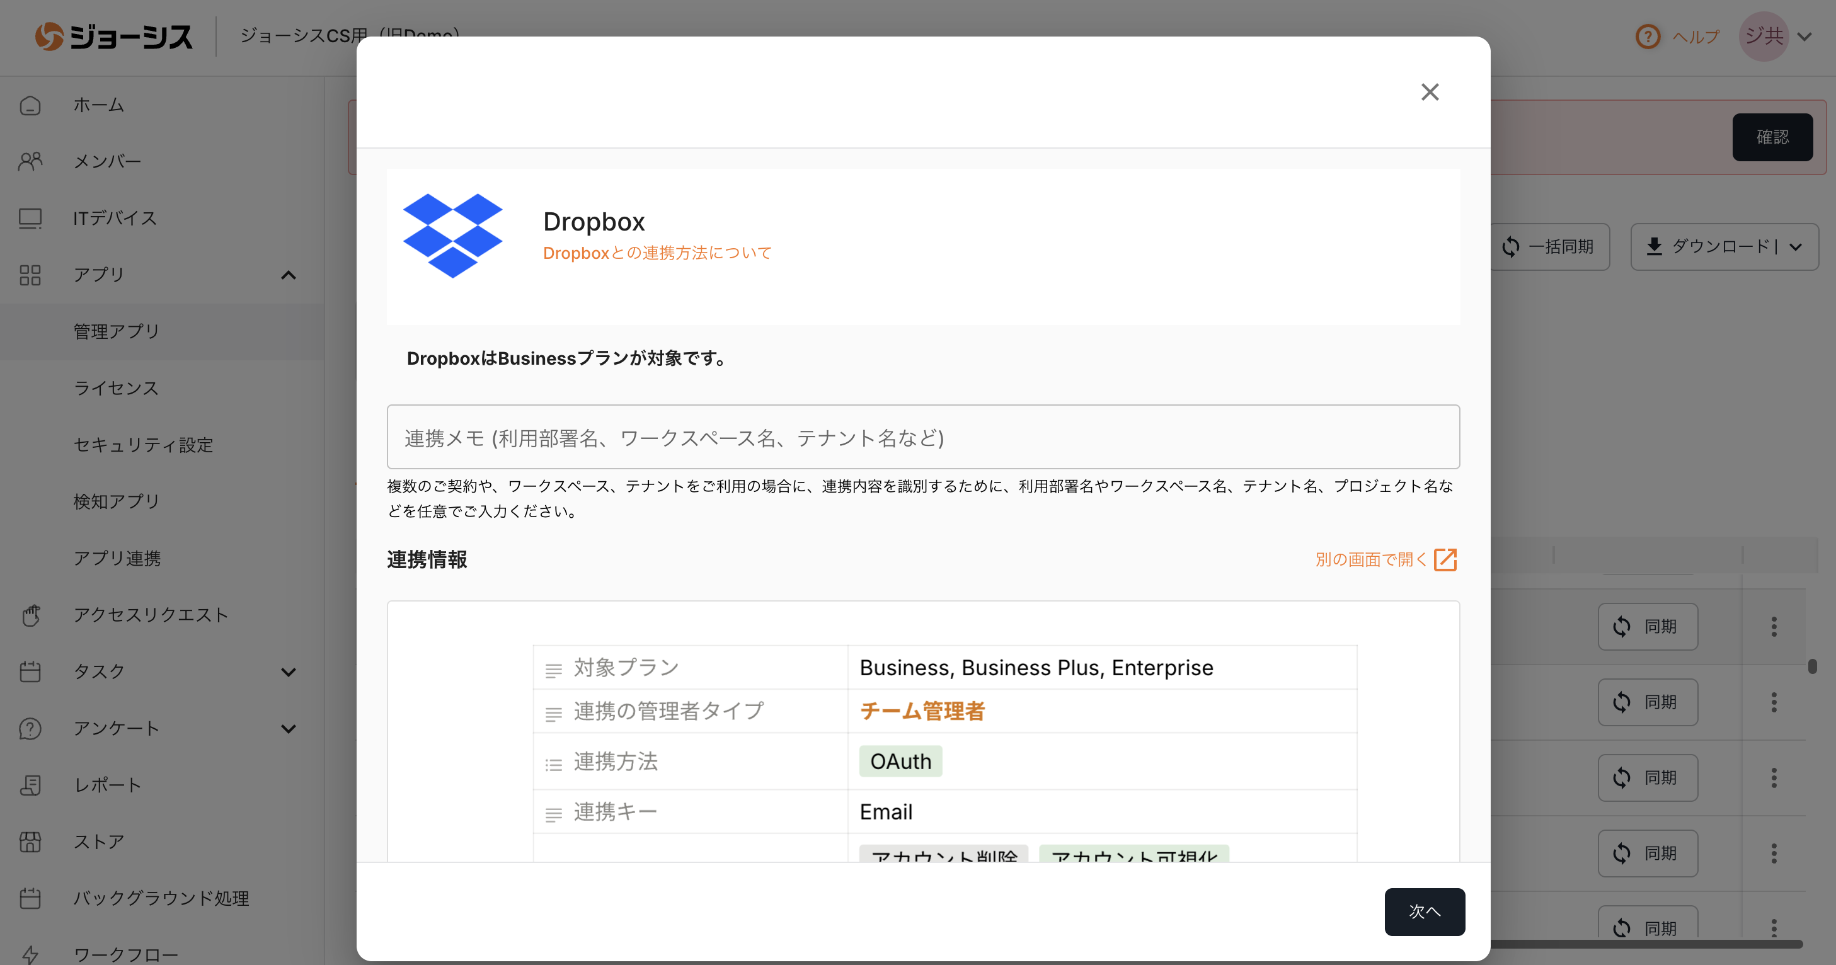Screen dimensions: 1836x965
Task: Collapse the アプリ sidebar section chevron
Action: coord(288,275)
